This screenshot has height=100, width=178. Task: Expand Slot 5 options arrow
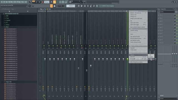tap(159, 27)
